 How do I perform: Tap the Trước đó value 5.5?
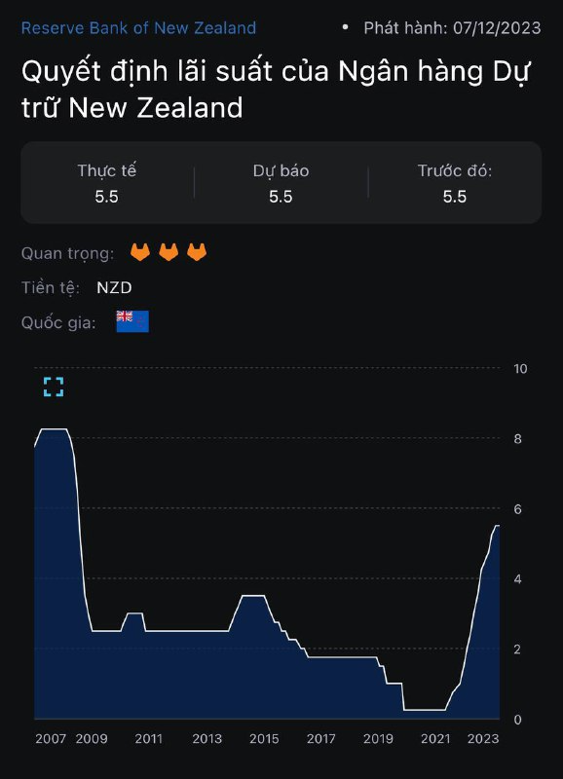click(455, 197)
